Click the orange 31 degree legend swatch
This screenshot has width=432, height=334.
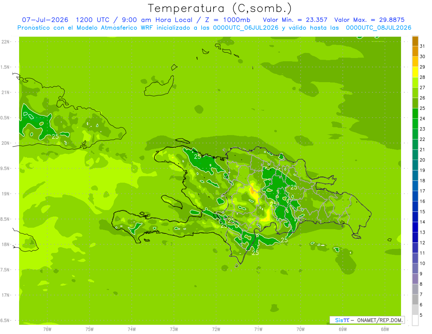415,41
